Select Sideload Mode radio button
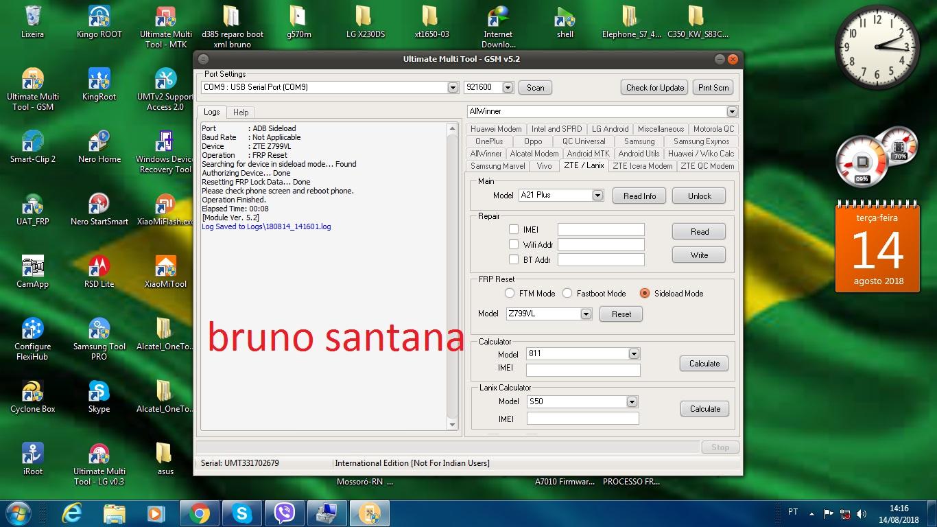 coord(644,293)
